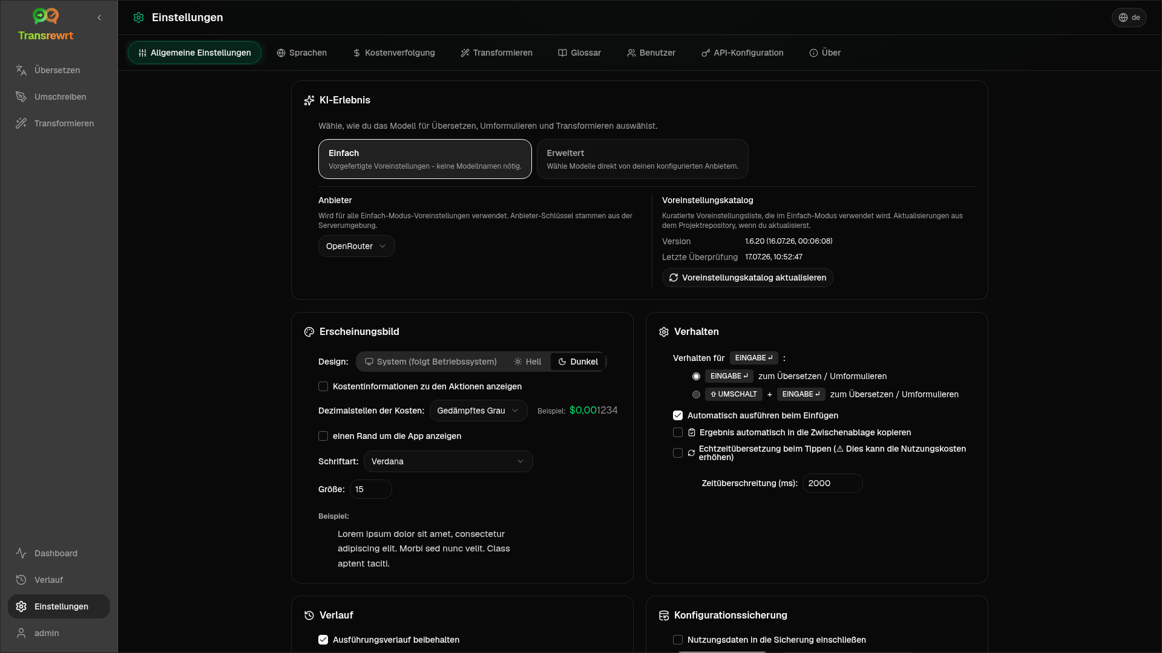Click the admin user icon in sidebar
The image size is (1162, 653).
(x=21, y=633)
